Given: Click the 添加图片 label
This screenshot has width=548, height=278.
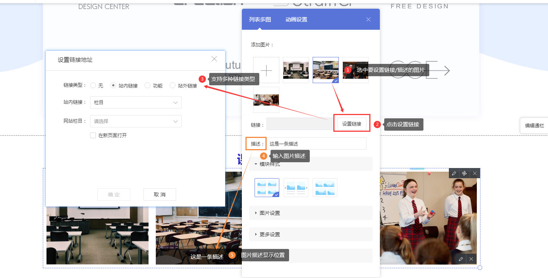Looking at the screenshot, I should (262, 45).
